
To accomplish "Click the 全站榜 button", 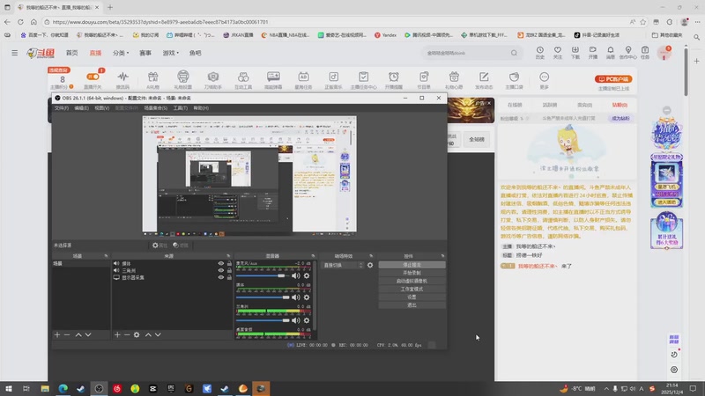I will point(477,139).
